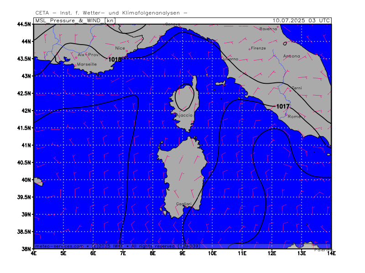This screenshot has height=273, width=365.
Task: Click the 7E longitude axis label
Action: [x=123, y=253]
